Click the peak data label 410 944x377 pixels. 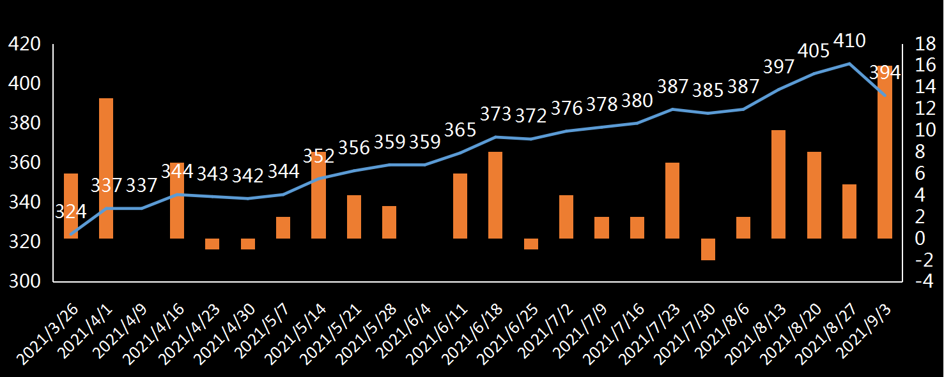849,41
